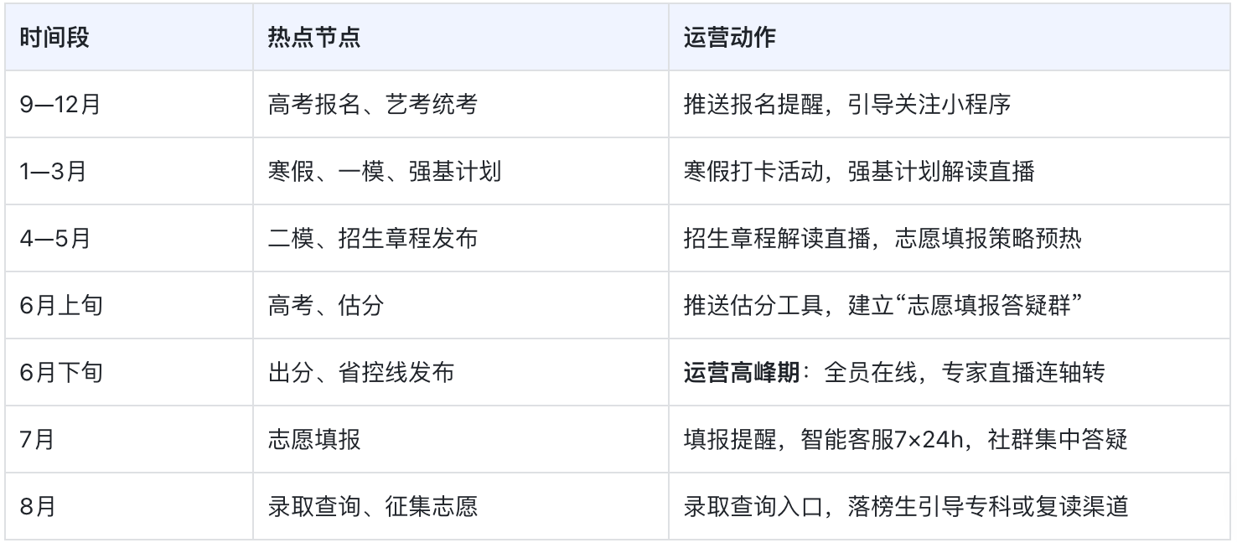The image size is (1237, 548).
Task: Select the 录取查询、征集志愿 cell
Action: pos(373,507)
